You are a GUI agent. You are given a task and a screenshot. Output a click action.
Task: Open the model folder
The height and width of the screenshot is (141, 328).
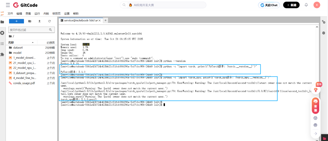click(x=17, y=53)
